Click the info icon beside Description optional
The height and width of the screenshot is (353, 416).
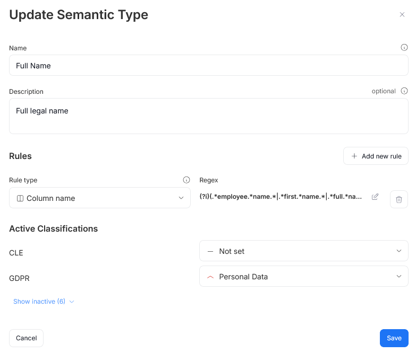(404, 91)
